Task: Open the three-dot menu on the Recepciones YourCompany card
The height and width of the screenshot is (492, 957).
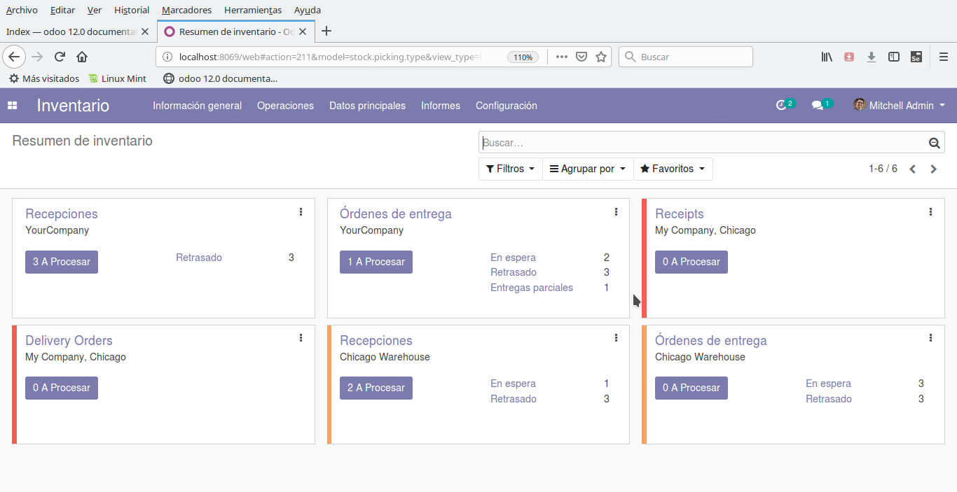Action: click(x=301, y=211)
